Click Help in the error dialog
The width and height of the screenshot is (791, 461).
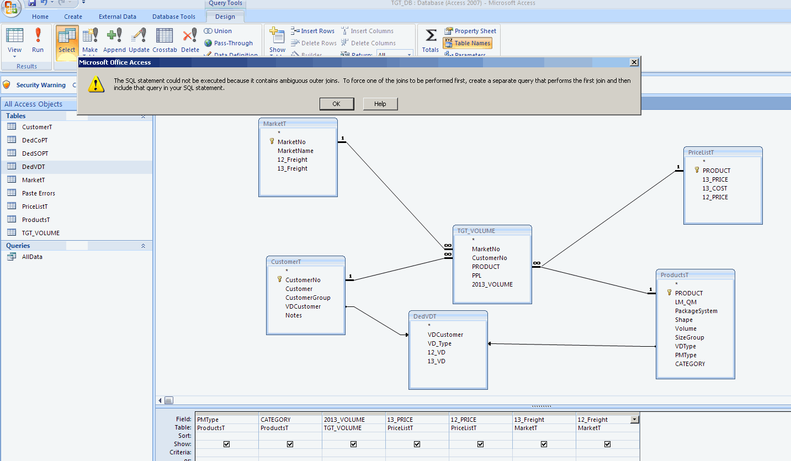pos(380,104)
